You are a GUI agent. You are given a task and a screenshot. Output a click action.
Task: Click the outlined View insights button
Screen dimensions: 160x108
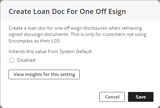click(44, 74)
